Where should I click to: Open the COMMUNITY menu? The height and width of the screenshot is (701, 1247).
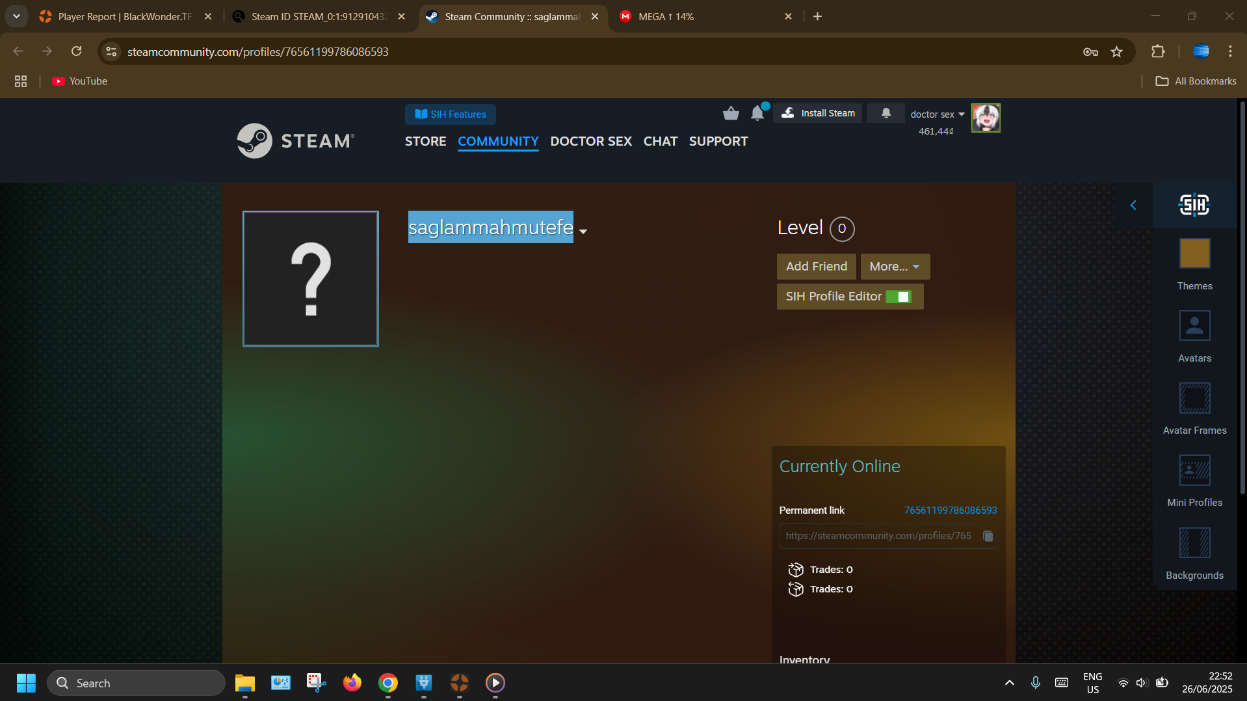(x=498, y=141)
